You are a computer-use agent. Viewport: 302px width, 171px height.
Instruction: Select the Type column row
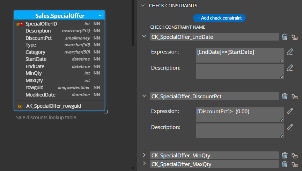click(x=59, y=45)
